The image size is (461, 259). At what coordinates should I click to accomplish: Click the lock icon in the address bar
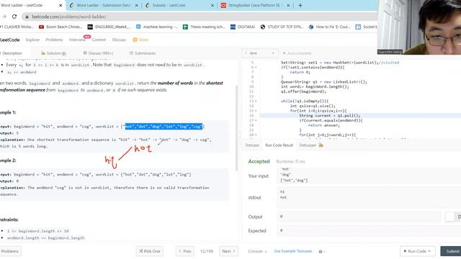pyautogui.click(x=27, y=17)
